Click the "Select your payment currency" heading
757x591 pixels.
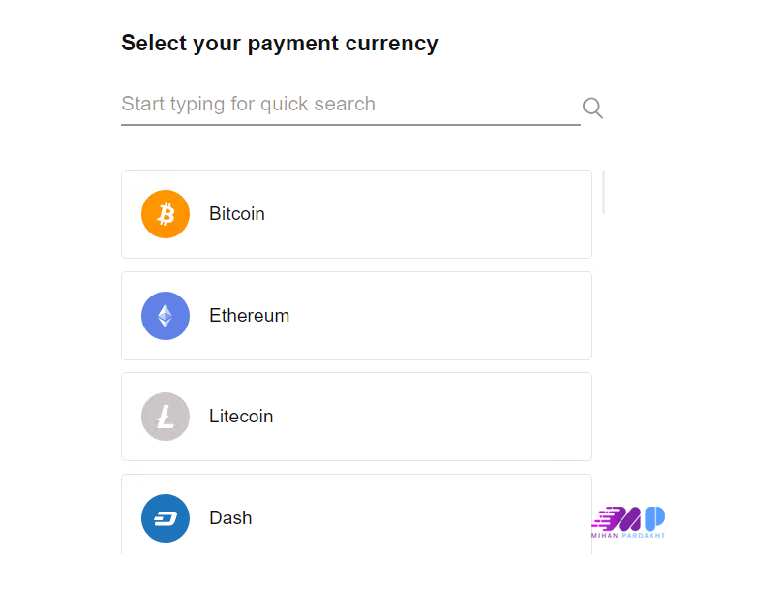(280, 44)
